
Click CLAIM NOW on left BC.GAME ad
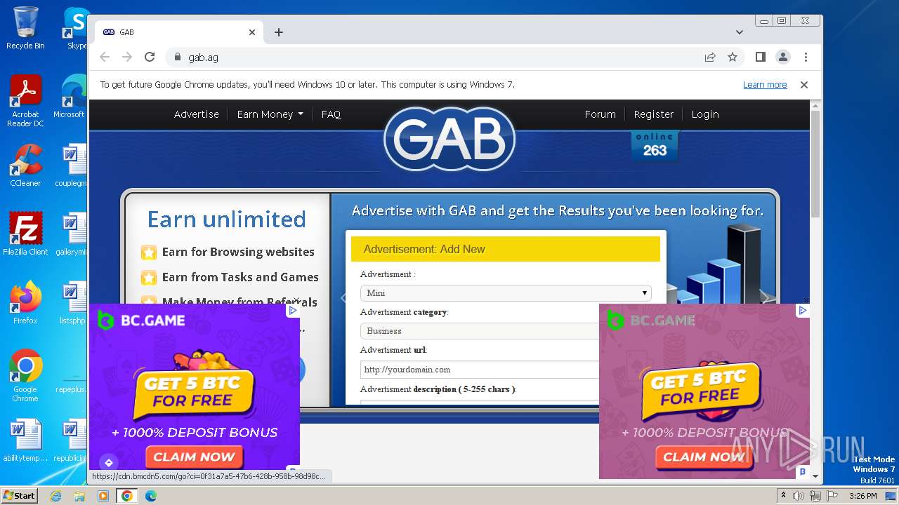pyautogui.click(x=194, y=457)
